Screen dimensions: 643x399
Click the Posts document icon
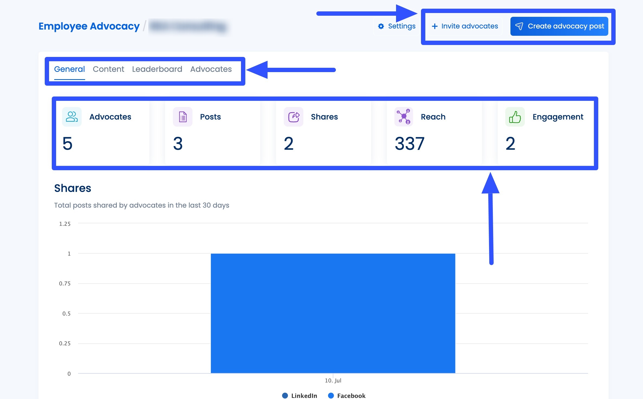pyautogui.click(x=182, y=117)
